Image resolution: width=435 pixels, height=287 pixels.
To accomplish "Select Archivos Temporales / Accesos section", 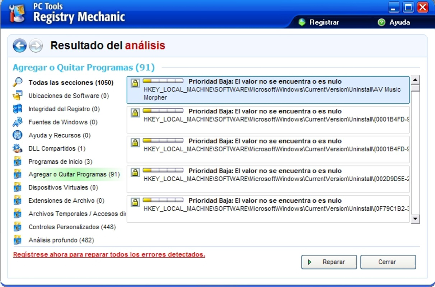I will [x=77, y=214].
